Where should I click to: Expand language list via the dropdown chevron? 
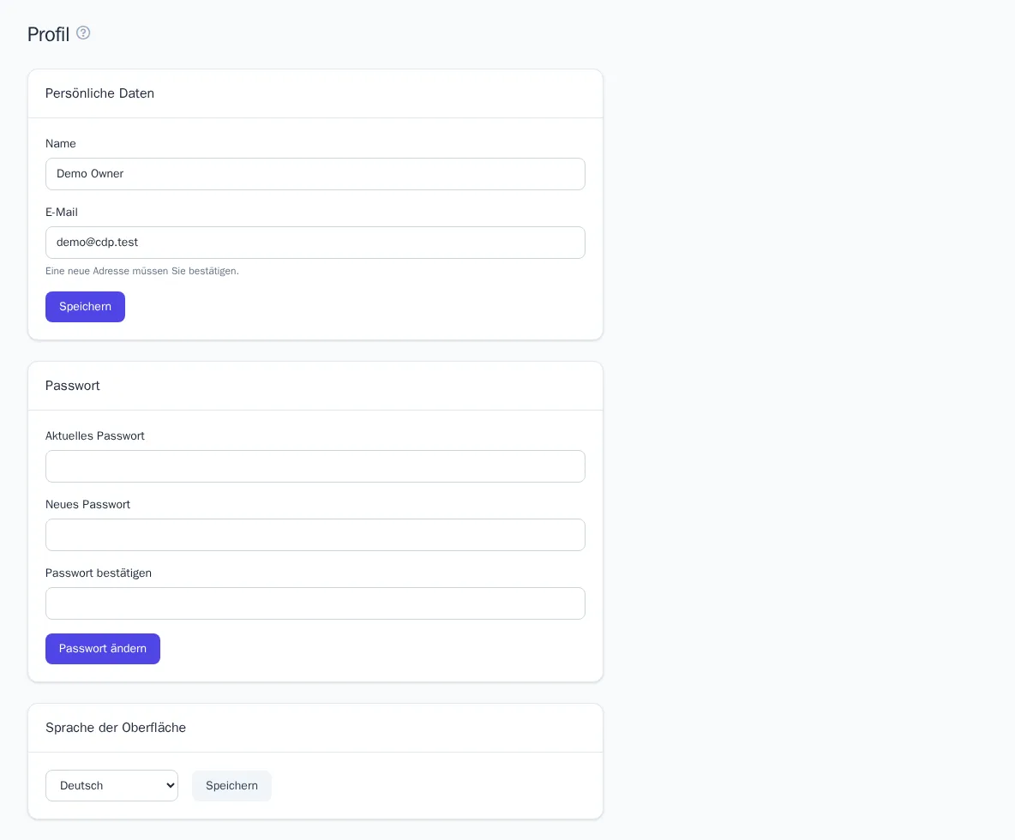(x=171, y=786)
